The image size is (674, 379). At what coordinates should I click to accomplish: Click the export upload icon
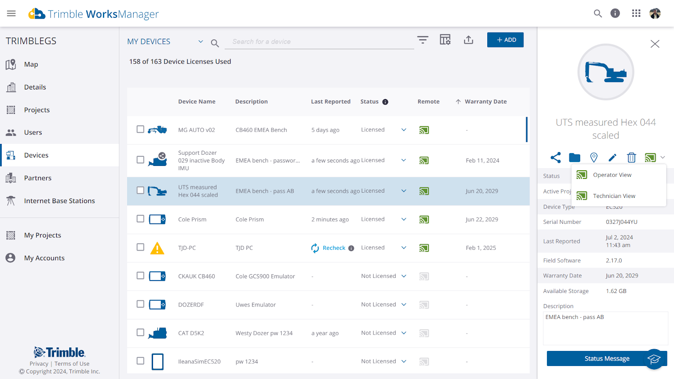(469, 40)
